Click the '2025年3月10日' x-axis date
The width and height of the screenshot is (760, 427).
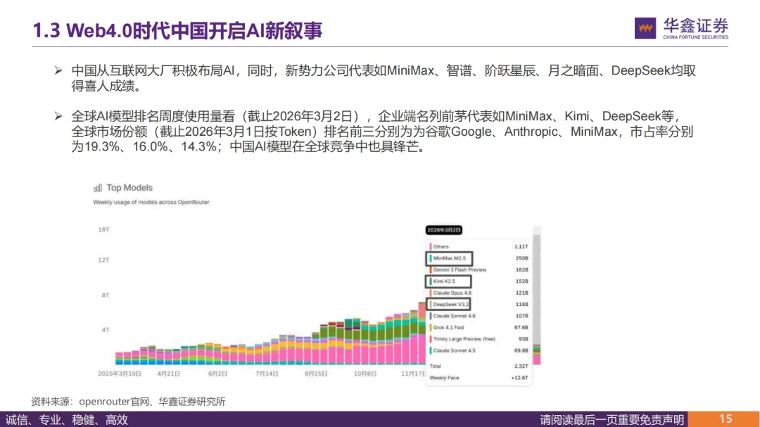point(120,374)
